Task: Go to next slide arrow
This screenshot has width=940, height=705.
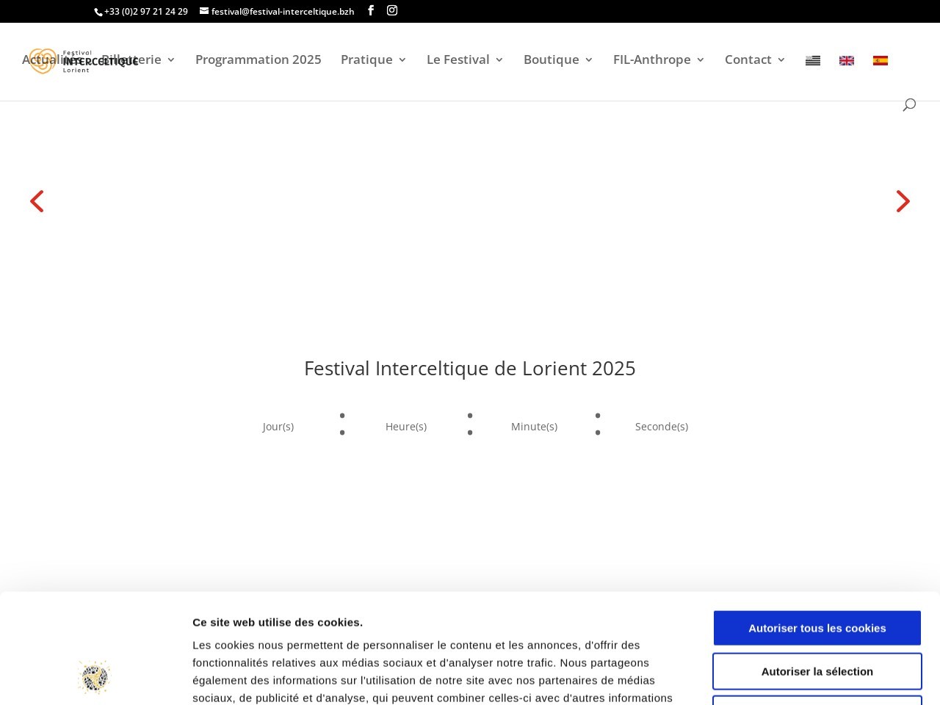Action: pyautogui.click(x=903, y=201)
